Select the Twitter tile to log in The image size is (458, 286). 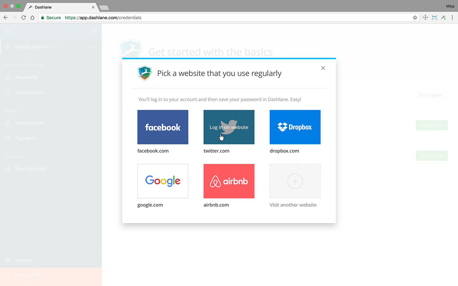[229, 127]
